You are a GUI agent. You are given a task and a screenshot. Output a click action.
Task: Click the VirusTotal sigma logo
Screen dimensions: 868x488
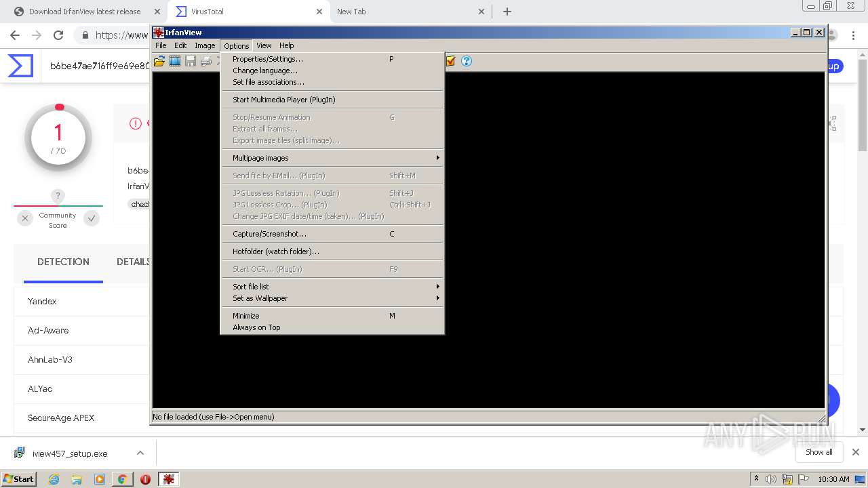[x=20, y=66]
